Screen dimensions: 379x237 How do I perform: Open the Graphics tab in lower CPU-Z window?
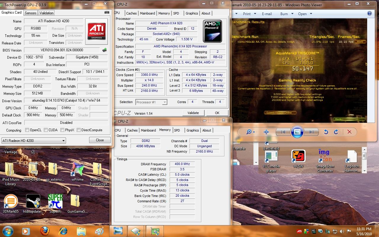click(x=193, y=130)
